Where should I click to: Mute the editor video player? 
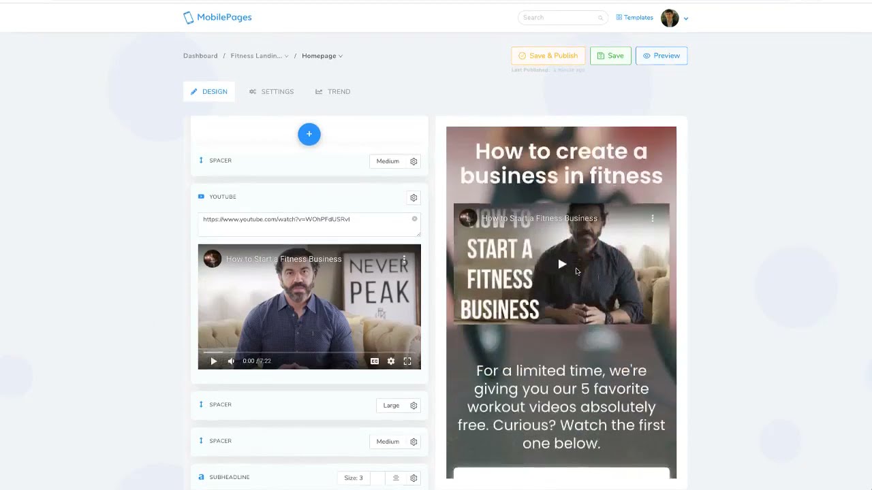[x=231, y=361]
